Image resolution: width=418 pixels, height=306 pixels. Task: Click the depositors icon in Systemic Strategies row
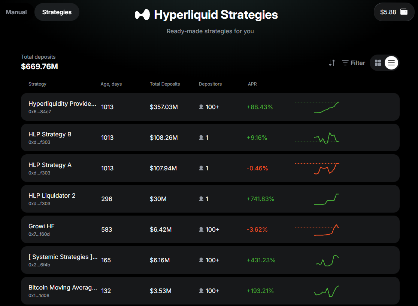pyautogui.click(x=201, y=260)
